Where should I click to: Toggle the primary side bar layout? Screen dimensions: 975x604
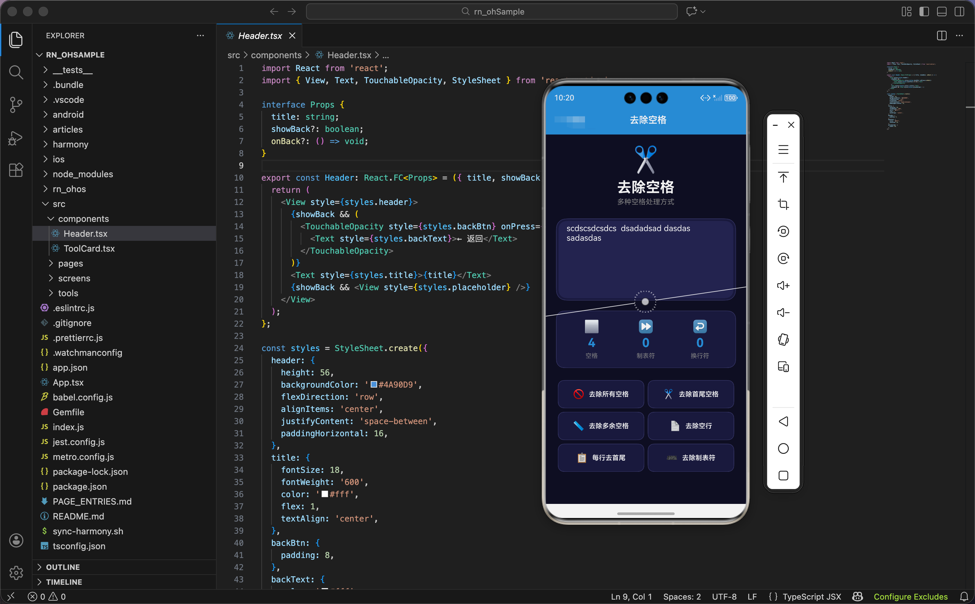924,11
